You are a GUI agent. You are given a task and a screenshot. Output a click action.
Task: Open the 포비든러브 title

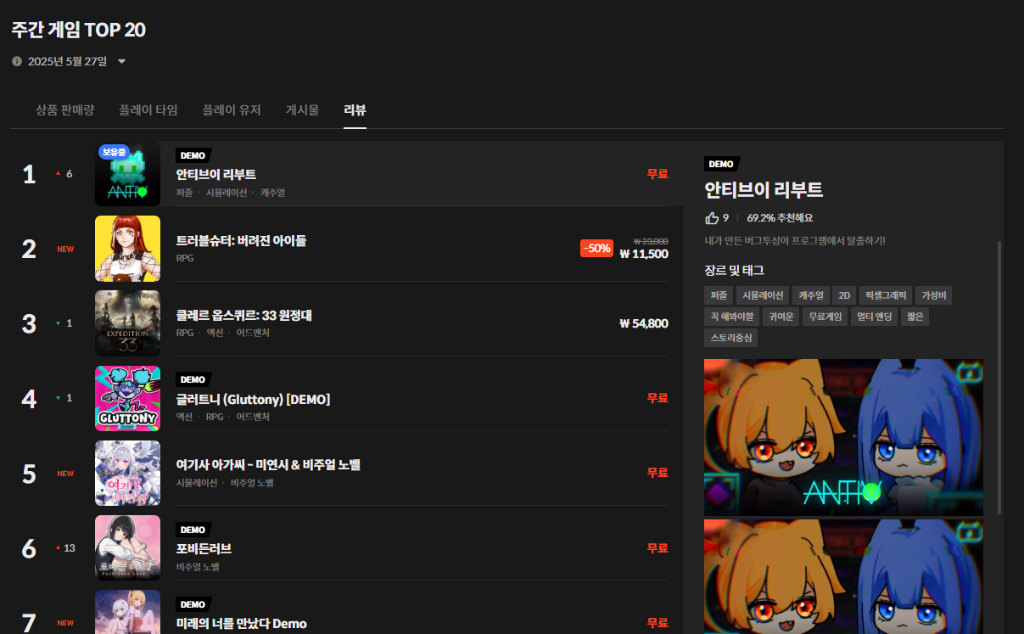tap(204, 547)
